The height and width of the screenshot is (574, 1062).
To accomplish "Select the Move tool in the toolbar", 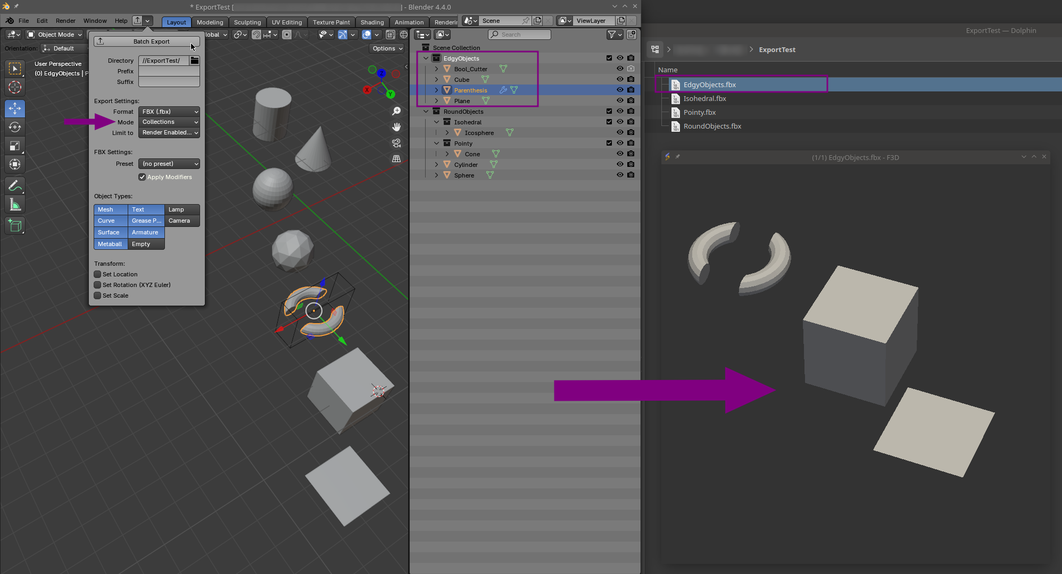I will tap(14, 109).
